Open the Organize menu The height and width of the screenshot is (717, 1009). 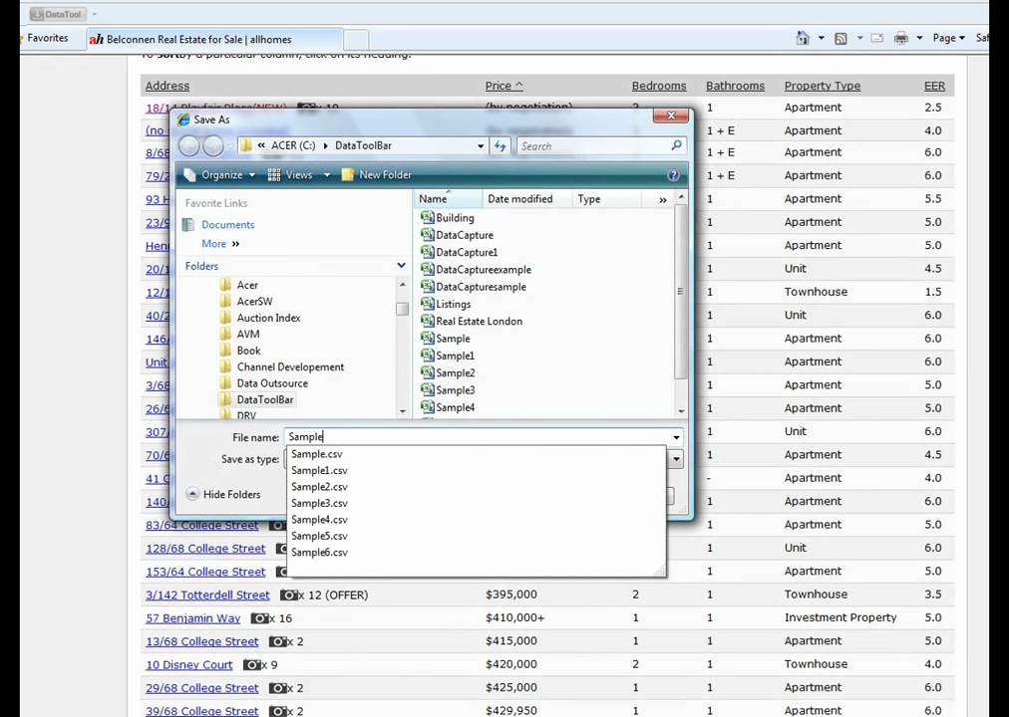220,174
